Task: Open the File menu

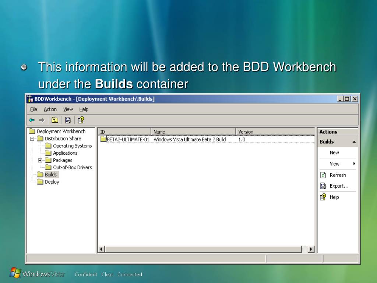Action: coord(34,109)
